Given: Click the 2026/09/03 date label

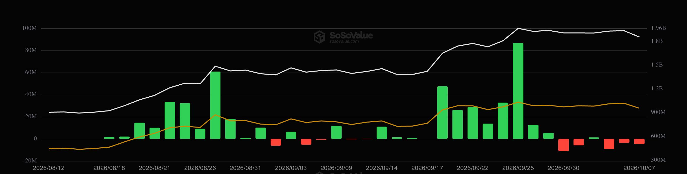Looking at the screenshot, I should 291,168.
